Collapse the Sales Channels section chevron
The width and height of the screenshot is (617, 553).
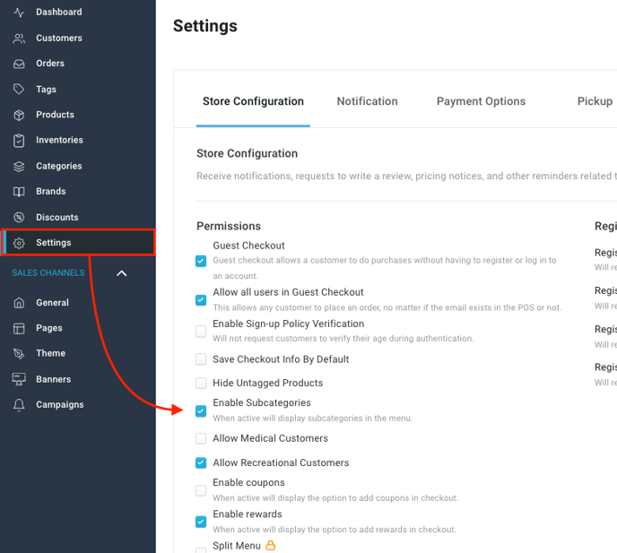pyautogui.click(x=122, y=273)
